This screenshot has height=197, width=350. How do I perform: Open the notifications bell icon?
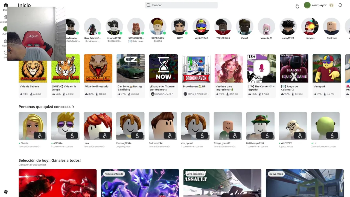(x=340, y=5)
